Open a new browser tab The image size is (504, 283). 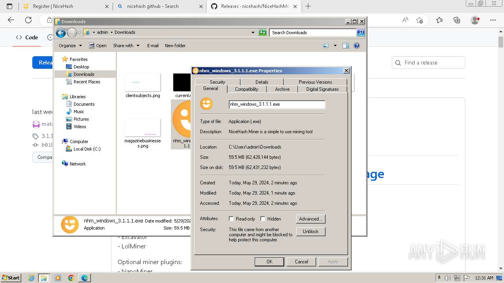[308, 6]
